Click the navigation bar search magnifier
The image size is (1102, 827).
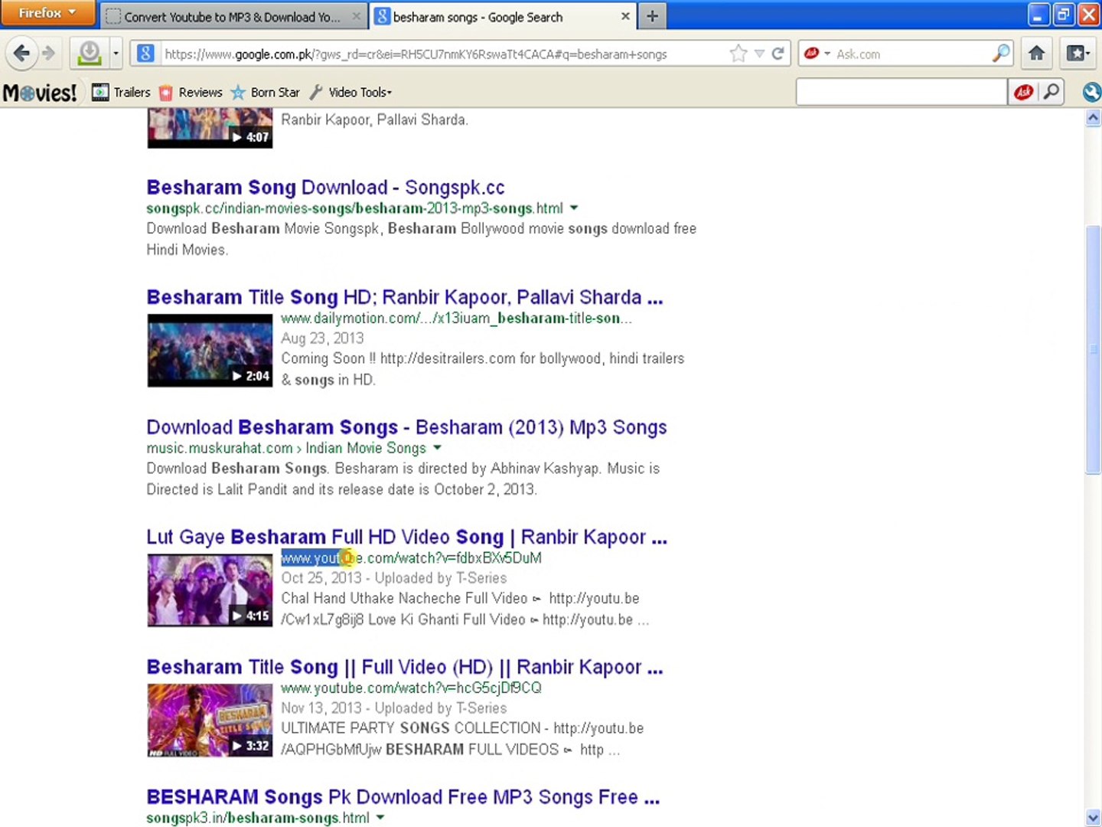(x=1001, y=54)
